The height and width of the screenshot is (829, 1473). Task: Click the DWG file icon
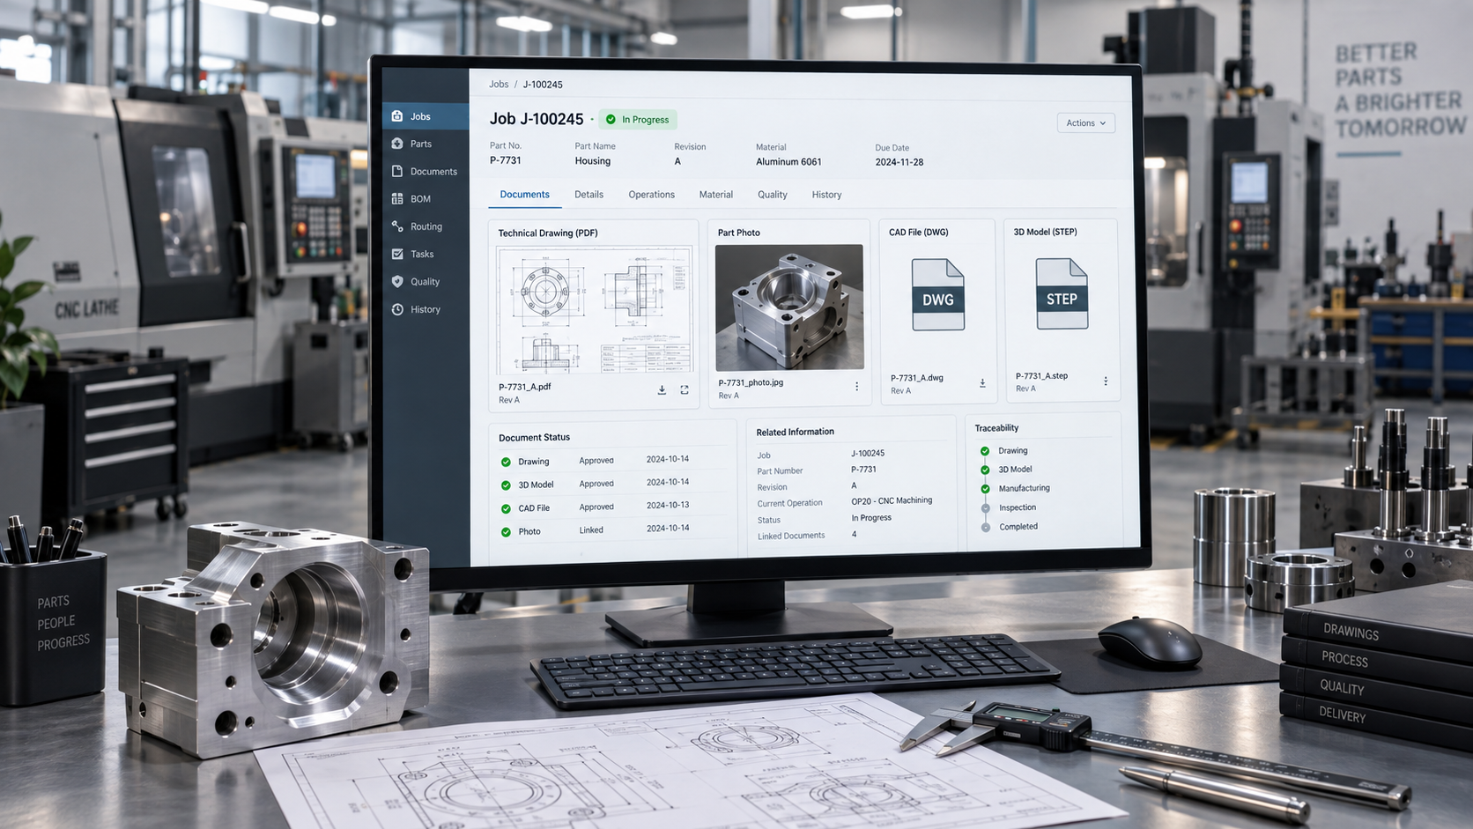(938, 294)
